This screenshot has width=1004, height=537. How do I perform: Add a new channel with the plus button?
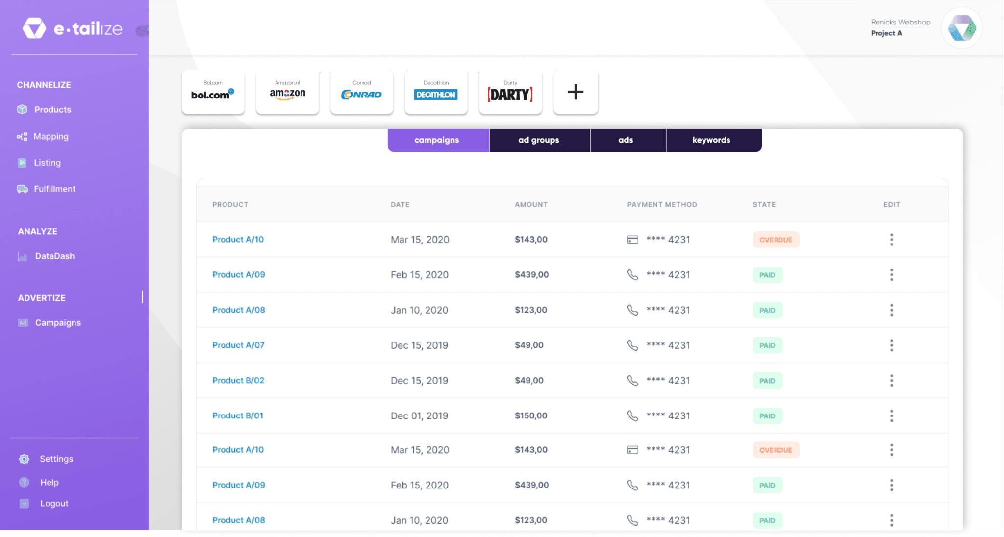click(576, 92)
